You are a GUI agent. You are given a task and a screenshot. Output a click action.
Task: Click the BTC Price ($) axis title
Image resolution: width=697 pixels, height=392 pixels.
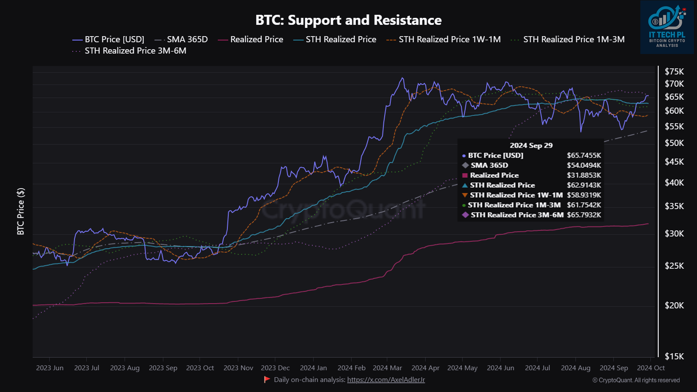(x=20, y=211)
